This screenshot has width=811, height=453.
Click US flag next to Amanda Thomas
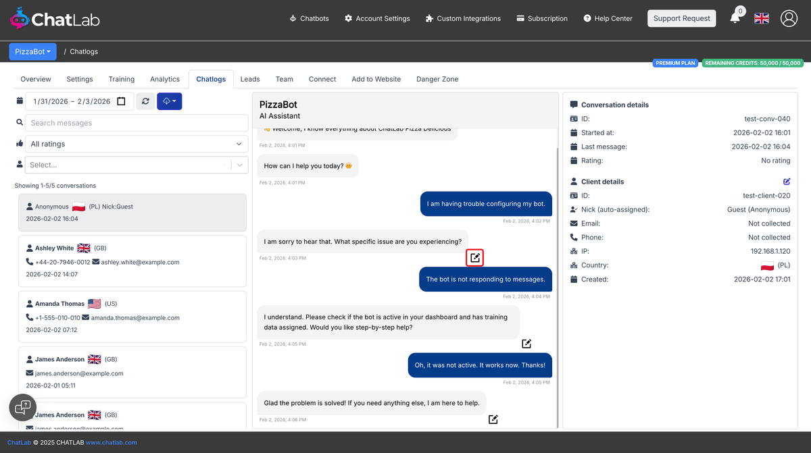coord(95,304)
